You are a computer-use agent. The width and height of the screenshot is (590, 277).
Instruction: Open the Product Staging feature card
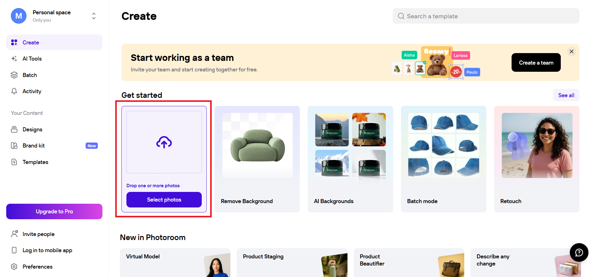tap(292, 262)
